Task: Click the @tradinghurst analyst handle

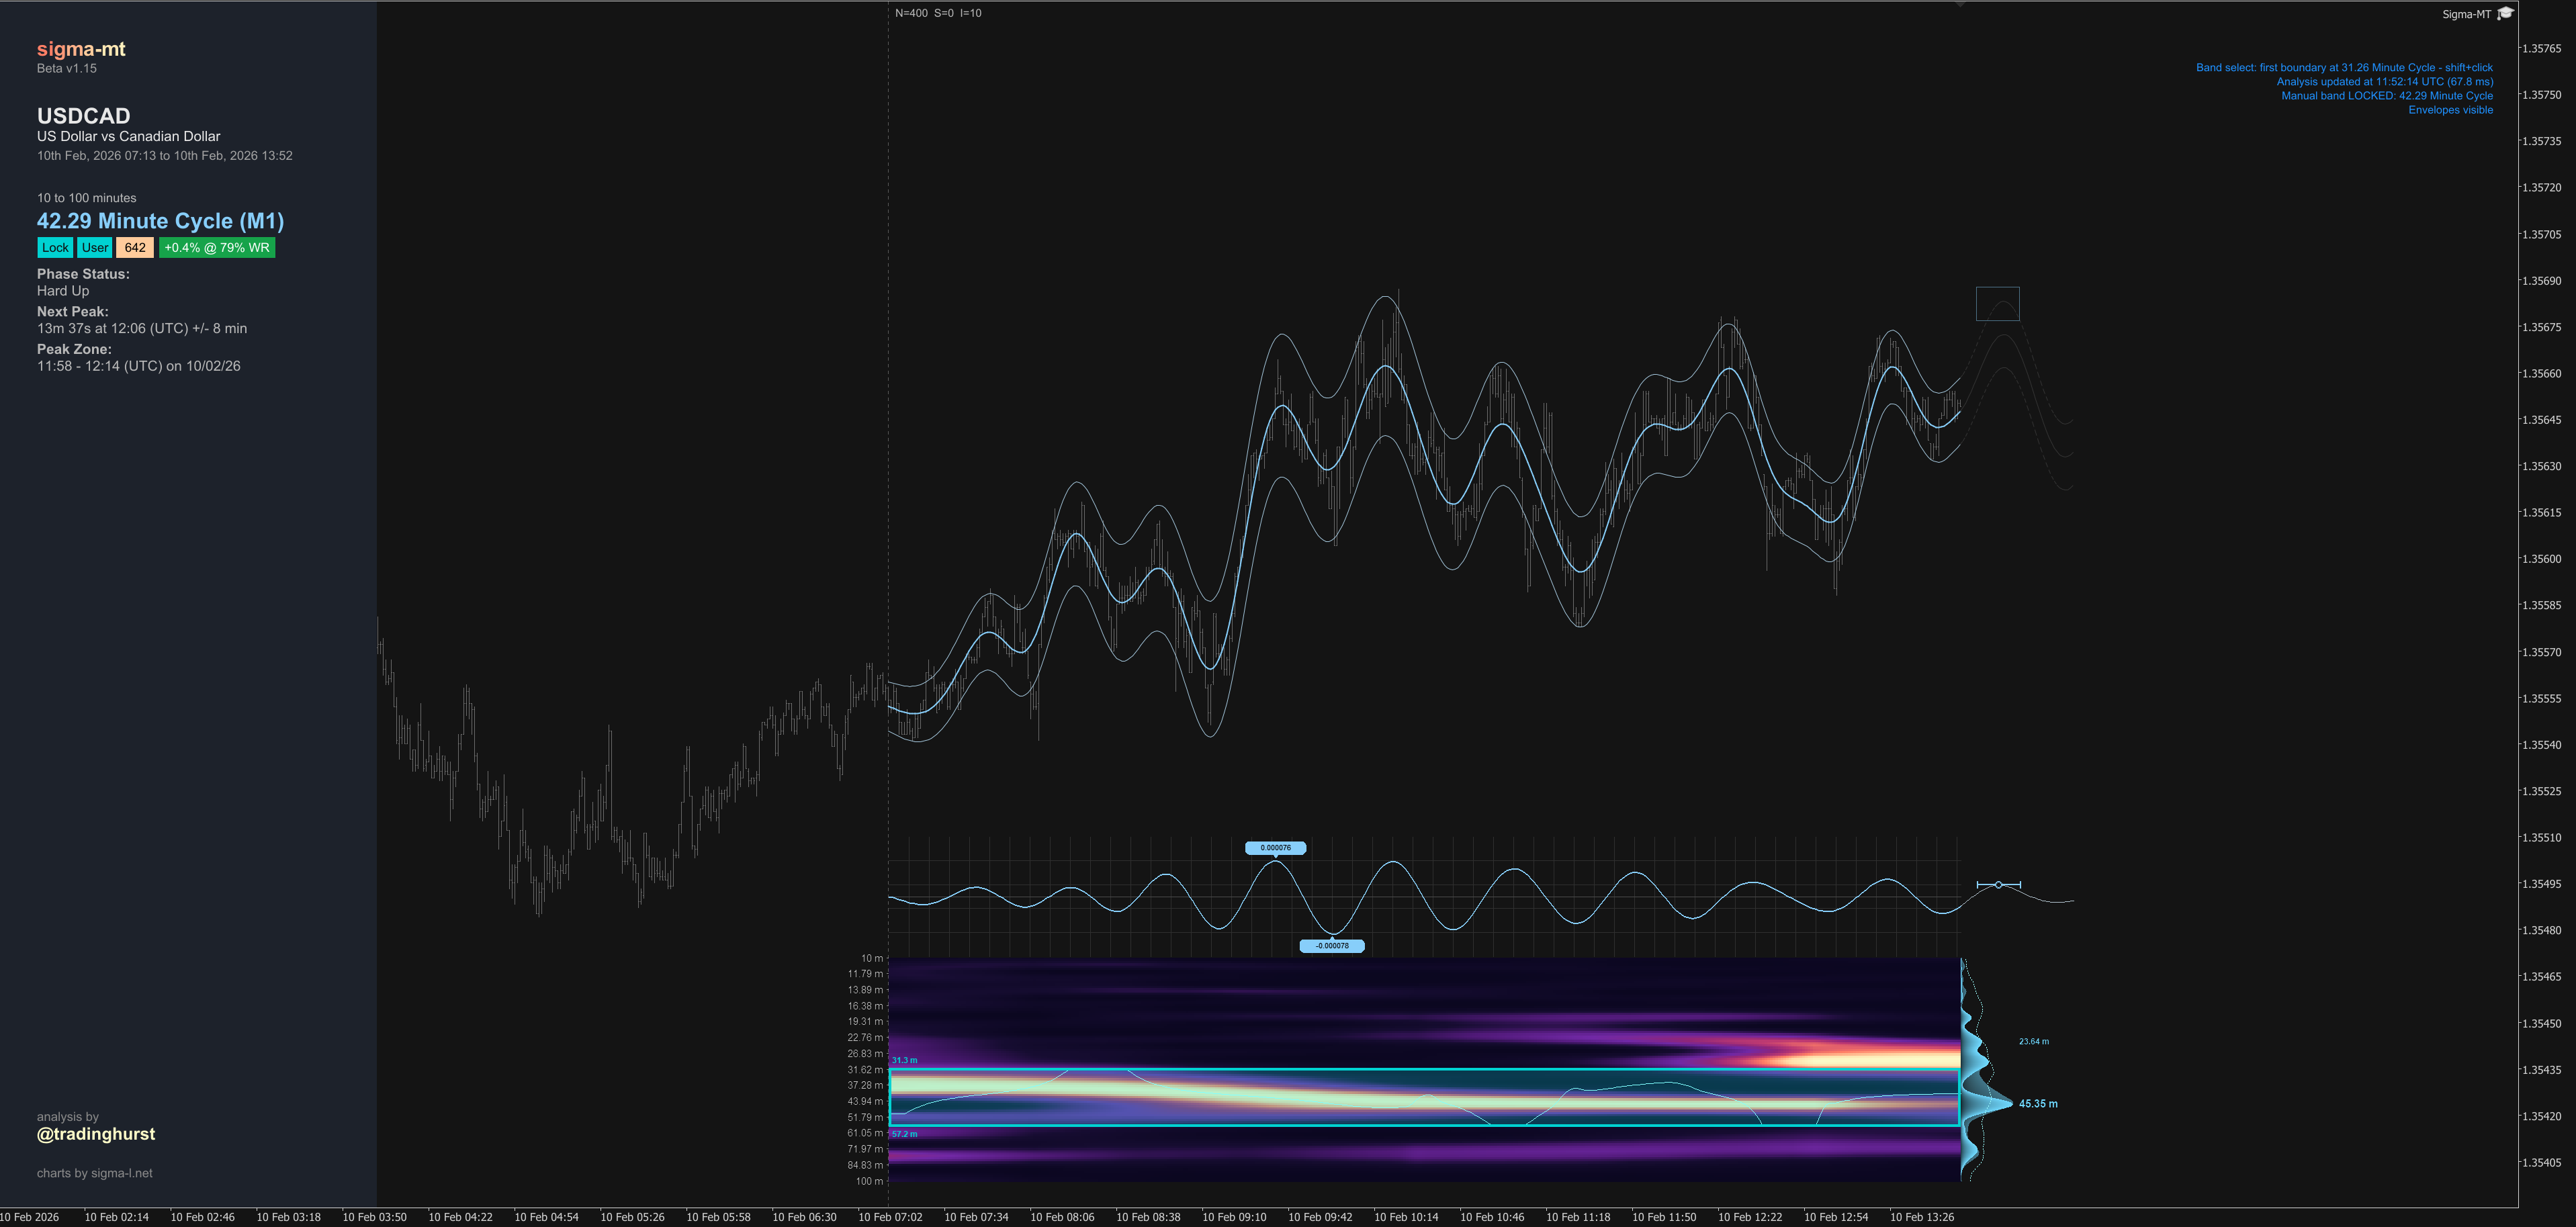Action: pos(96,1134)
